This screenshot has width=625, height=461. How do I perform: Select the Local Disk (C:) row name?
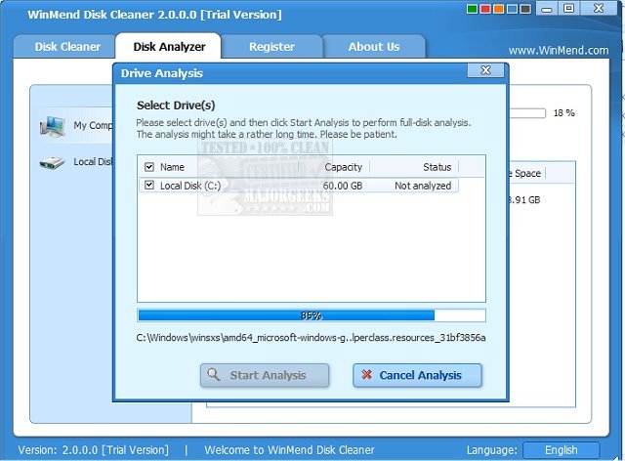coord(190,186)
